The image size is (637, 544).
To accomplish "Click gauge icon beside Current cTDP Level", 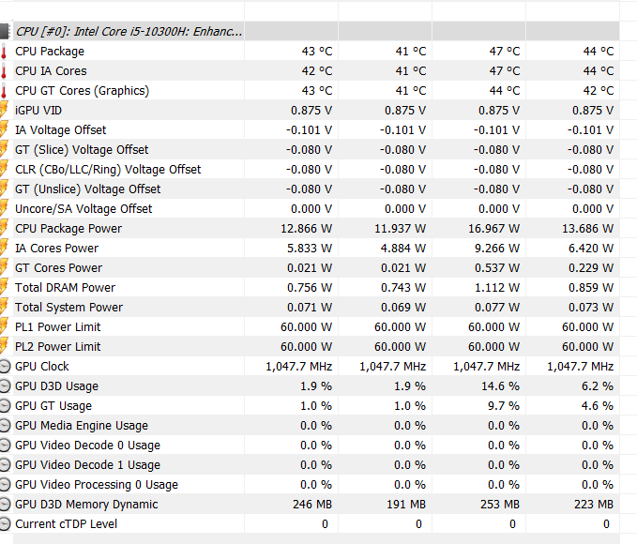I will point(4,524).
